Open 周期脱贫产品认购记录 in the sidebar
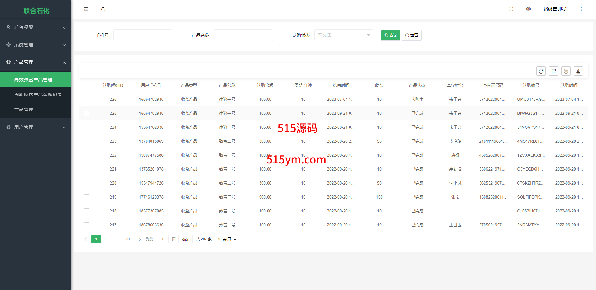596x290 pixels. tap(38, 95)
